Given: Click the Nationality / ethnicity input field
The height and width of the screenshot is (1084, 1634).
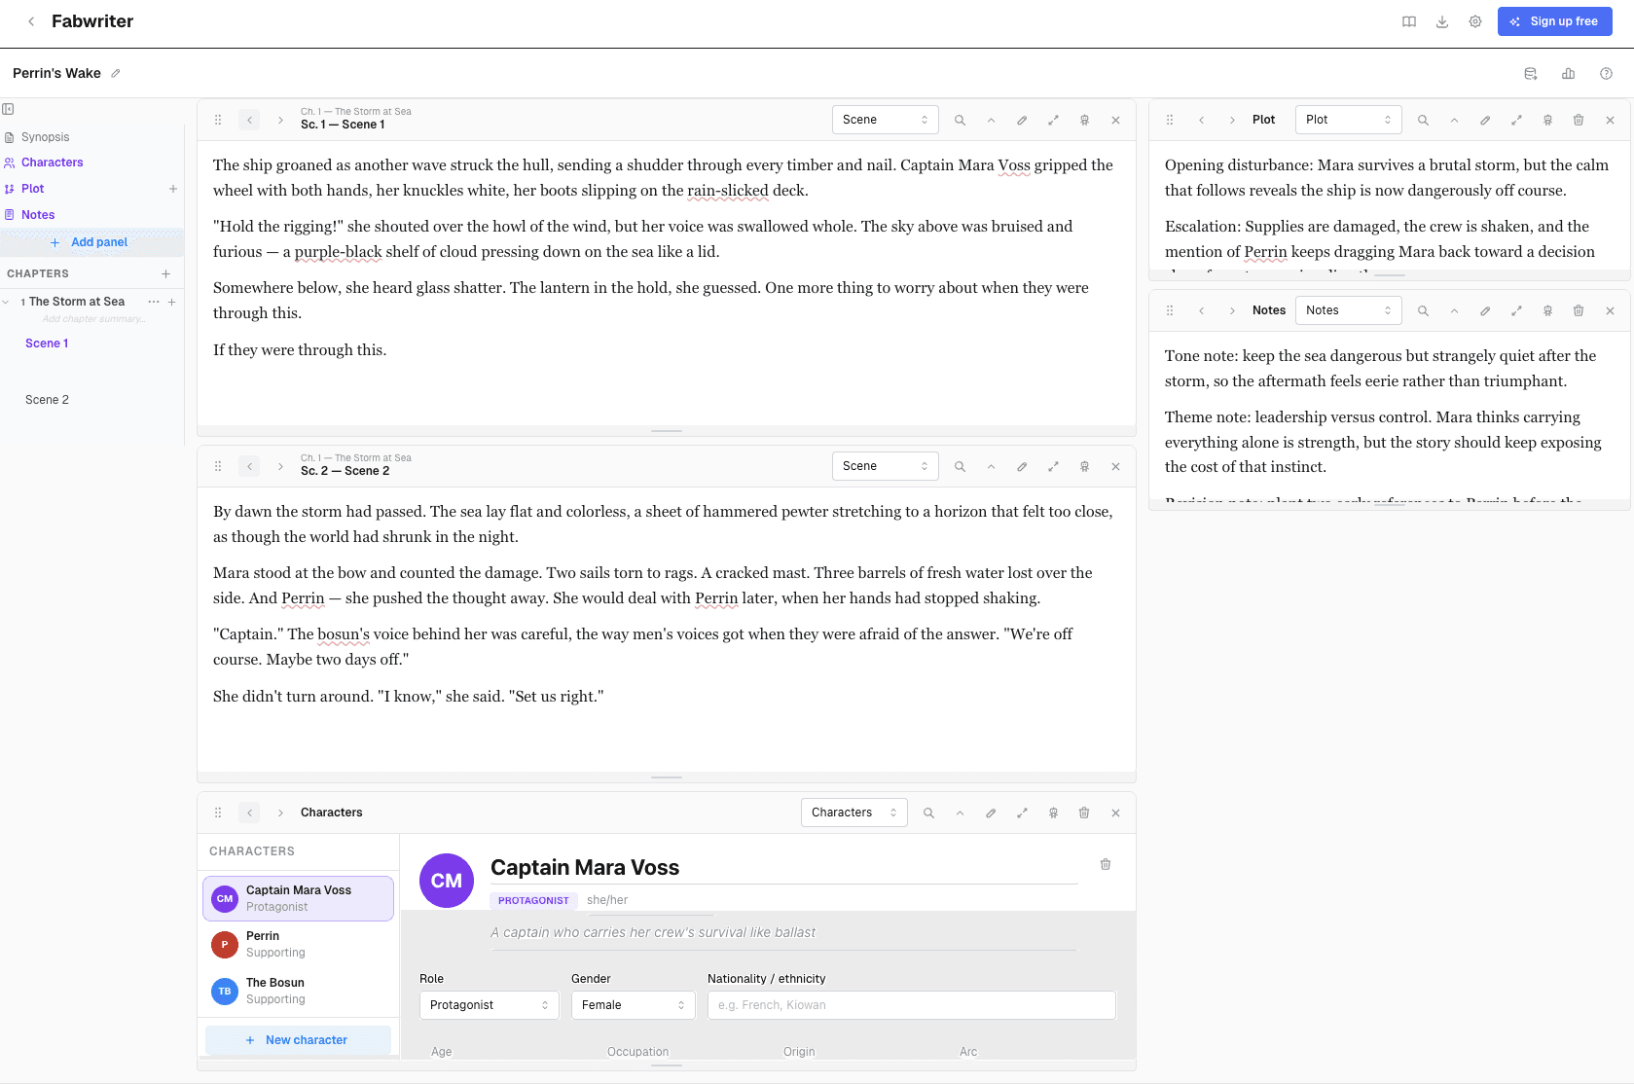Looking at the screenshot, I should 910,1004.
